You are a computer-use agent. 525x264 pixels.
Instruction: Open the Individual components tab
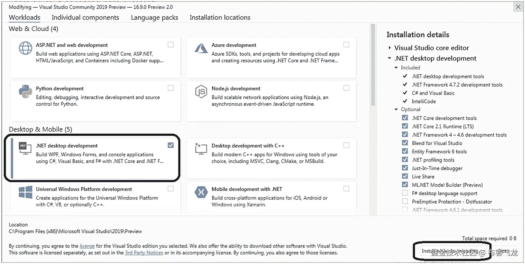[x=85, y=17]
